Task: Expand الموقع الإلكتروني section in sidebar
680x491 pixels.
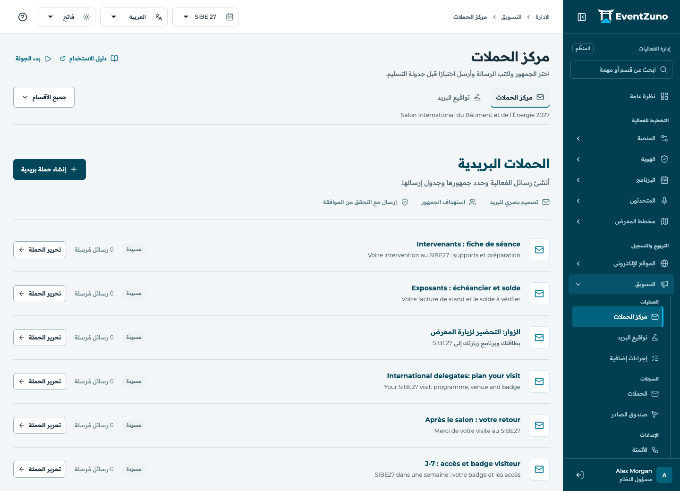Action: [x=621, y=263]
